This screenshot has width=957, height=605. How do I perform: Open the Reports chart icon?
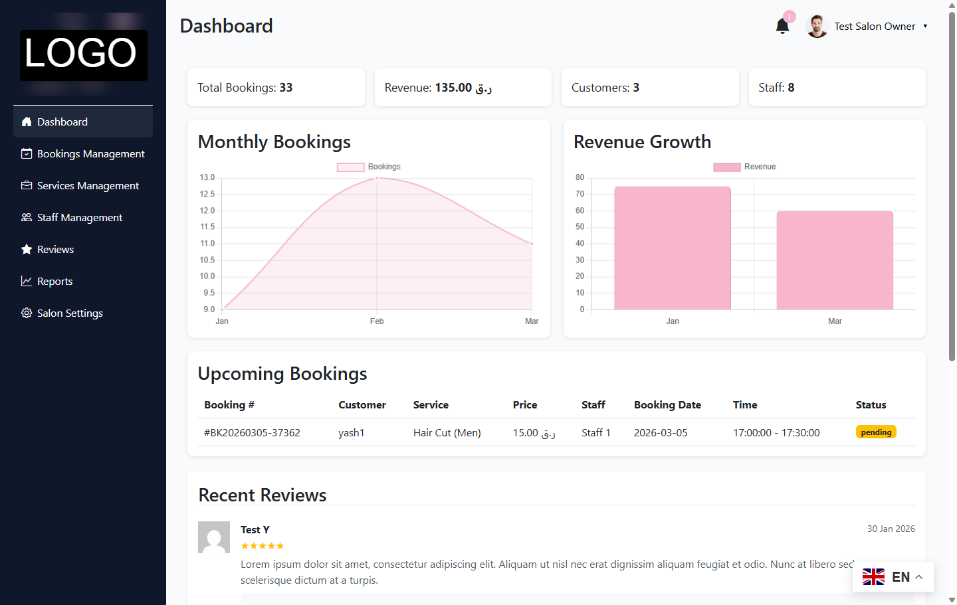26,281
